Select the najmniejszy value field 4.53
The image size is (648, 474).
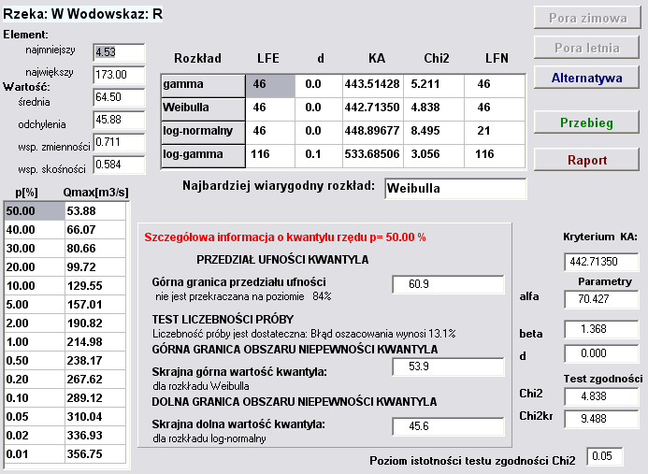click(x=119, y=52)
